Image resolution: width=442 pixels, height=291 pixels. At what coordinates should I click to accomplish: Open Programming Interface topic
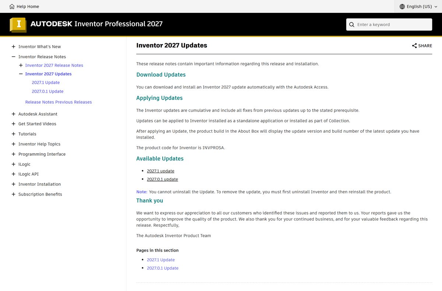(x=42, y=154)
